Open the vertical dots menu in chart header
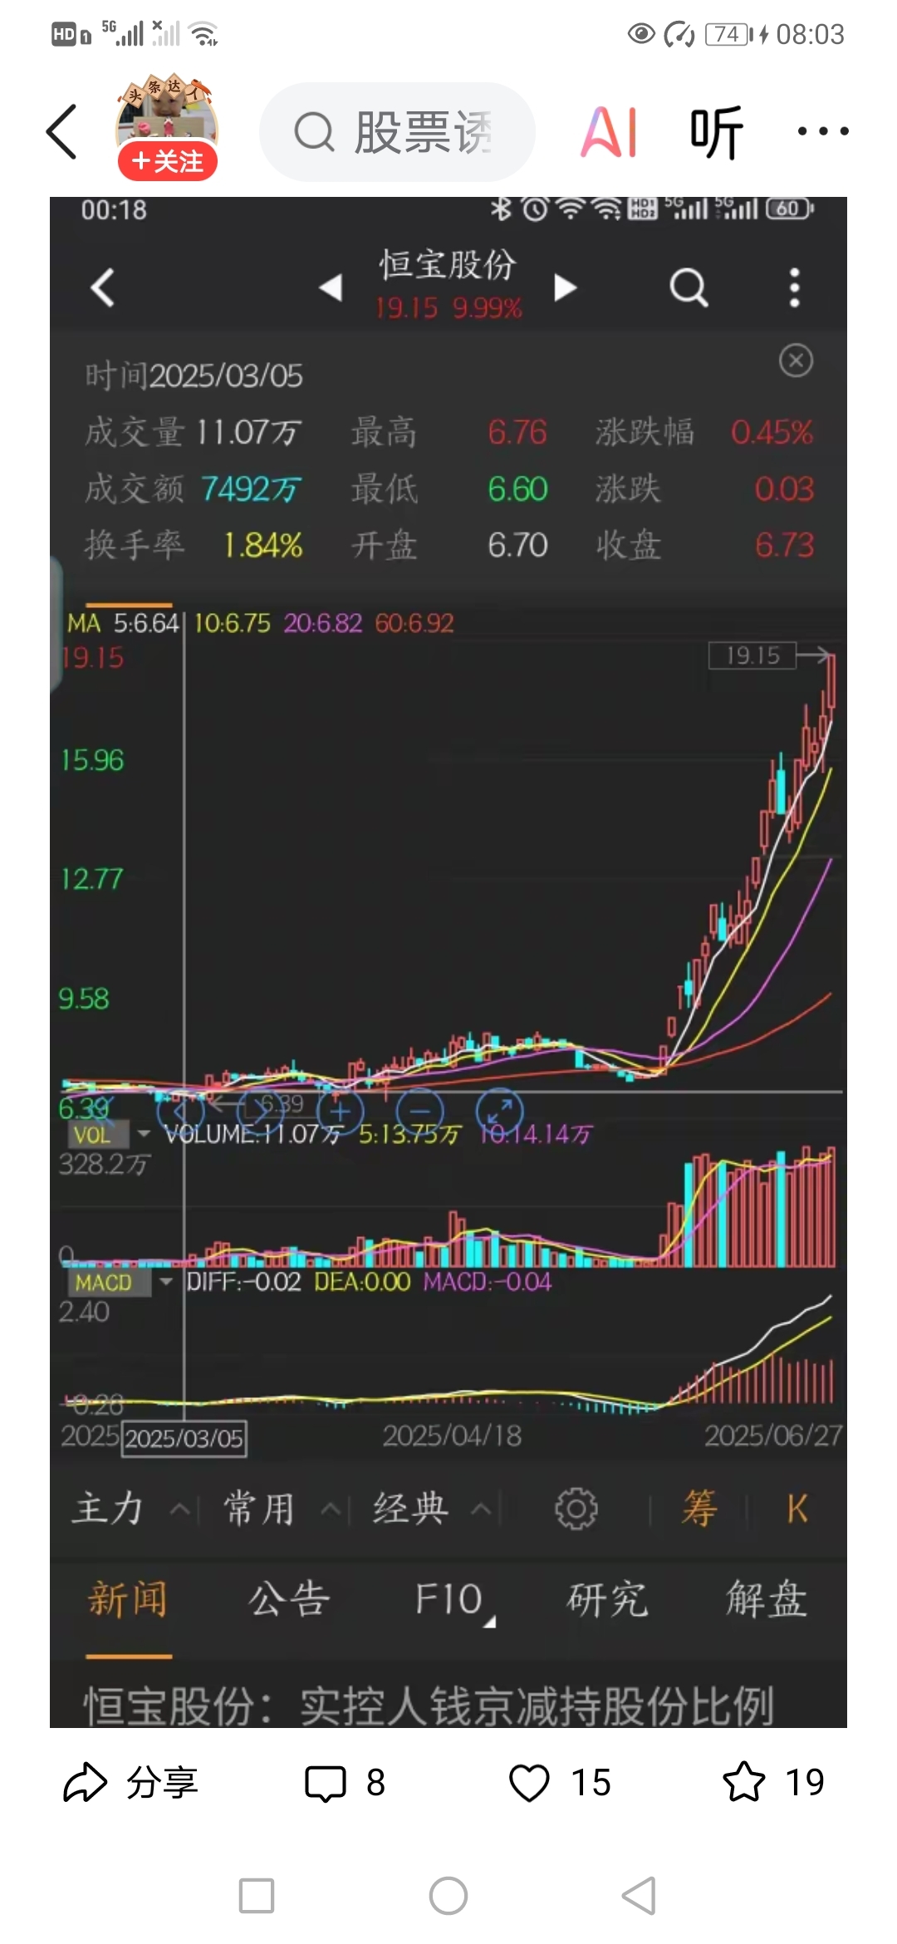897x1944 pixels. [x=795, y=287]
